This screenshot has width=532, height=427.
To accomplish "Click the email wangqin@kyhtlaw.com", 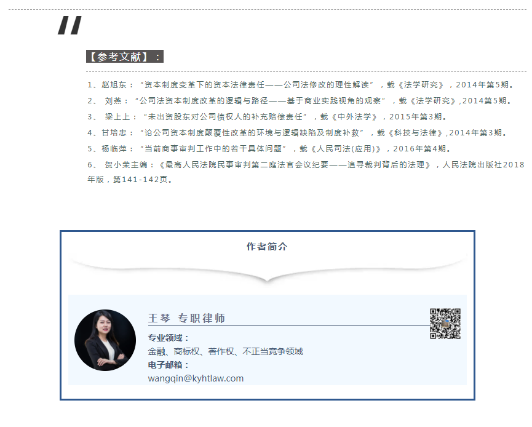I will (196, 378).
